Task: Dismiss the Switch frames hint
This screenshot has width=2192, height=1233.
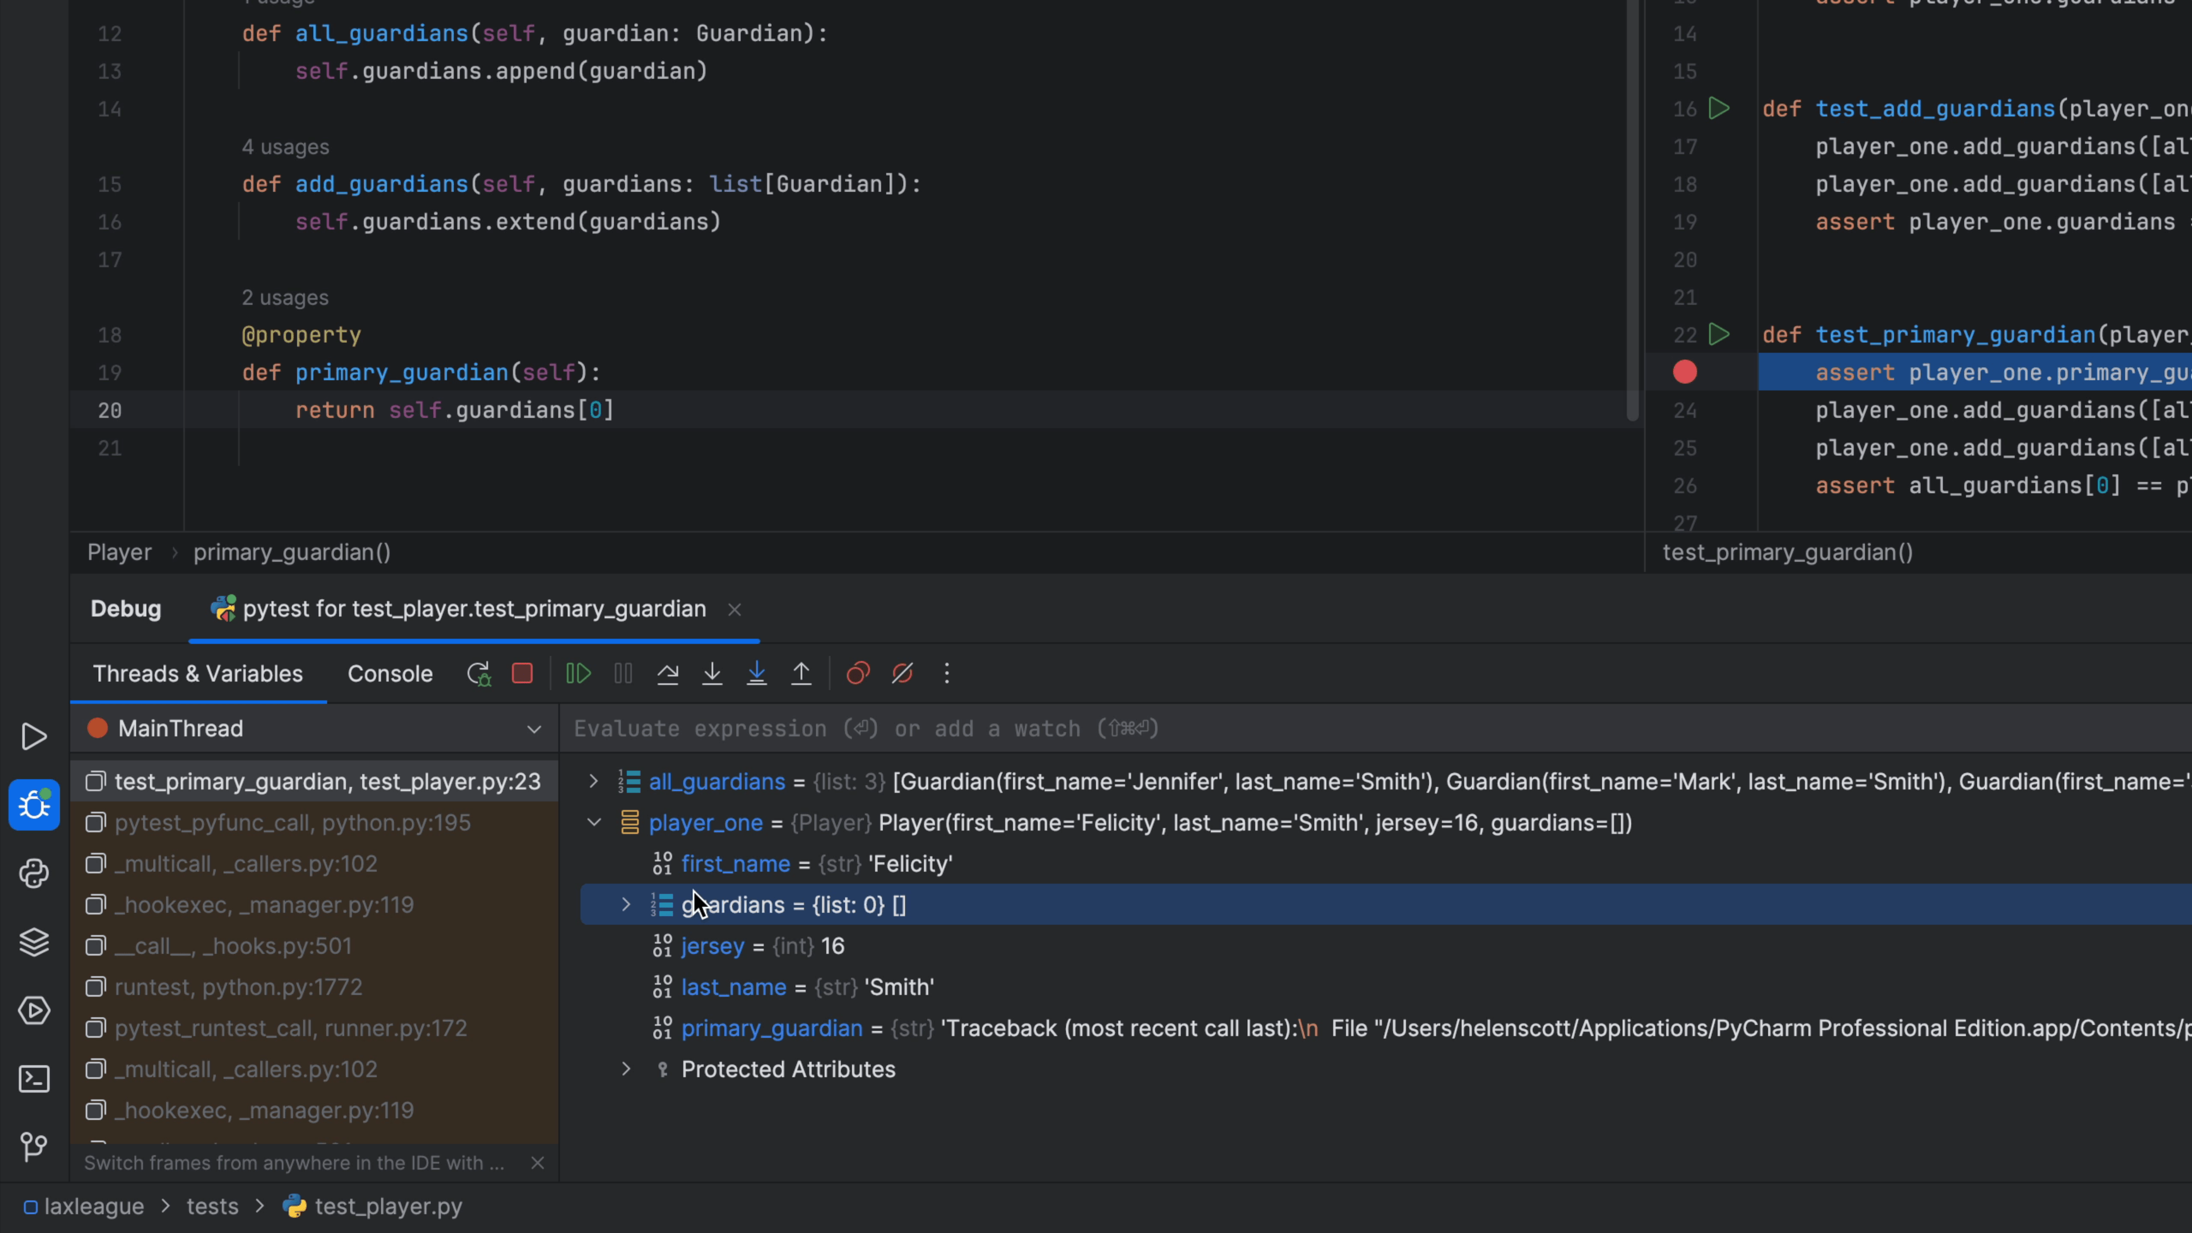Action: 538,1163
